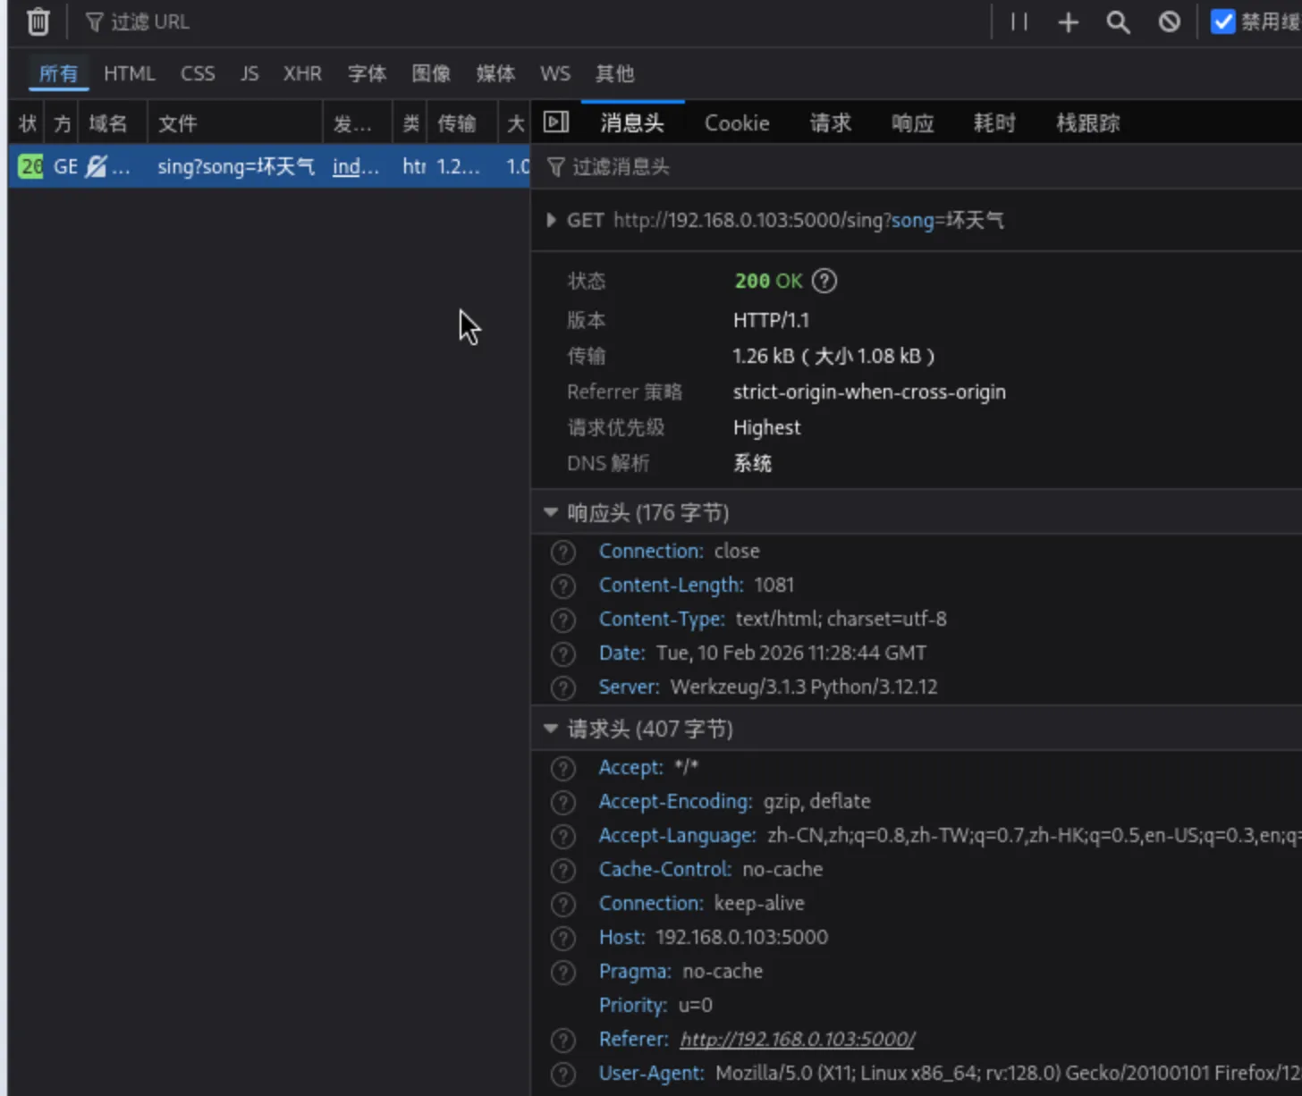Collapse the details pane toggle icon
Viewport: 1302px width, 1096px height.
556,122
